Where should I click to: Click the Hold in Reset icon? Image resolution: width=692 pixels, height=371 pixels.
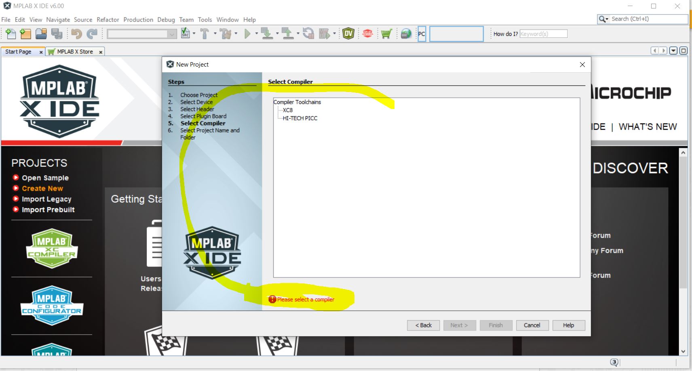(308, 34)
